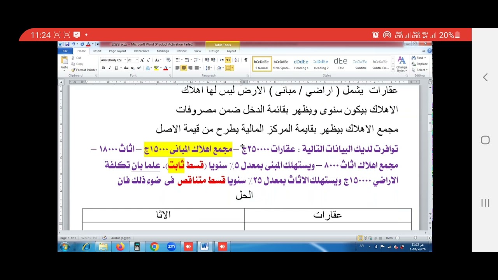498x280 pixels.
Task: Apply Subtitle style
Action: point(360,64)
